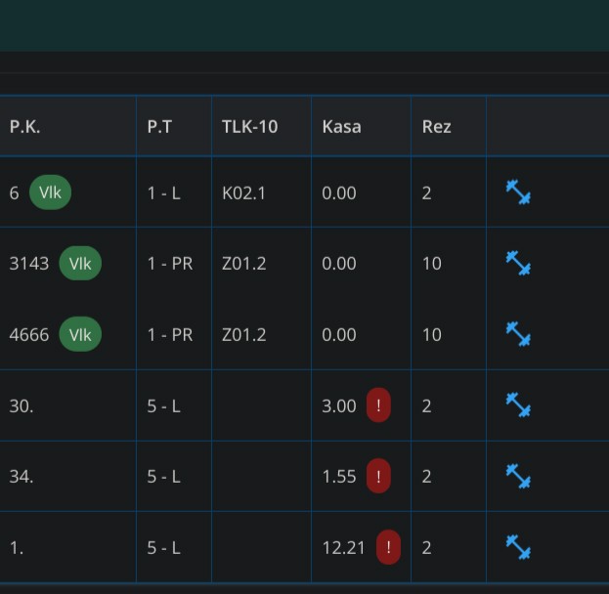Click the Kasa value 3.00
The height and width of the screenshot is (594, 609).
coord(339,406)
